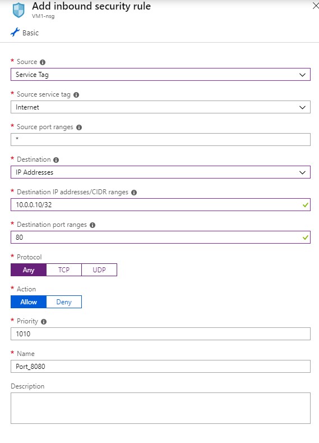The image size is (319, 443).
Task: Click the Name field containing Port_8080
Action: [x=160, y=367]
